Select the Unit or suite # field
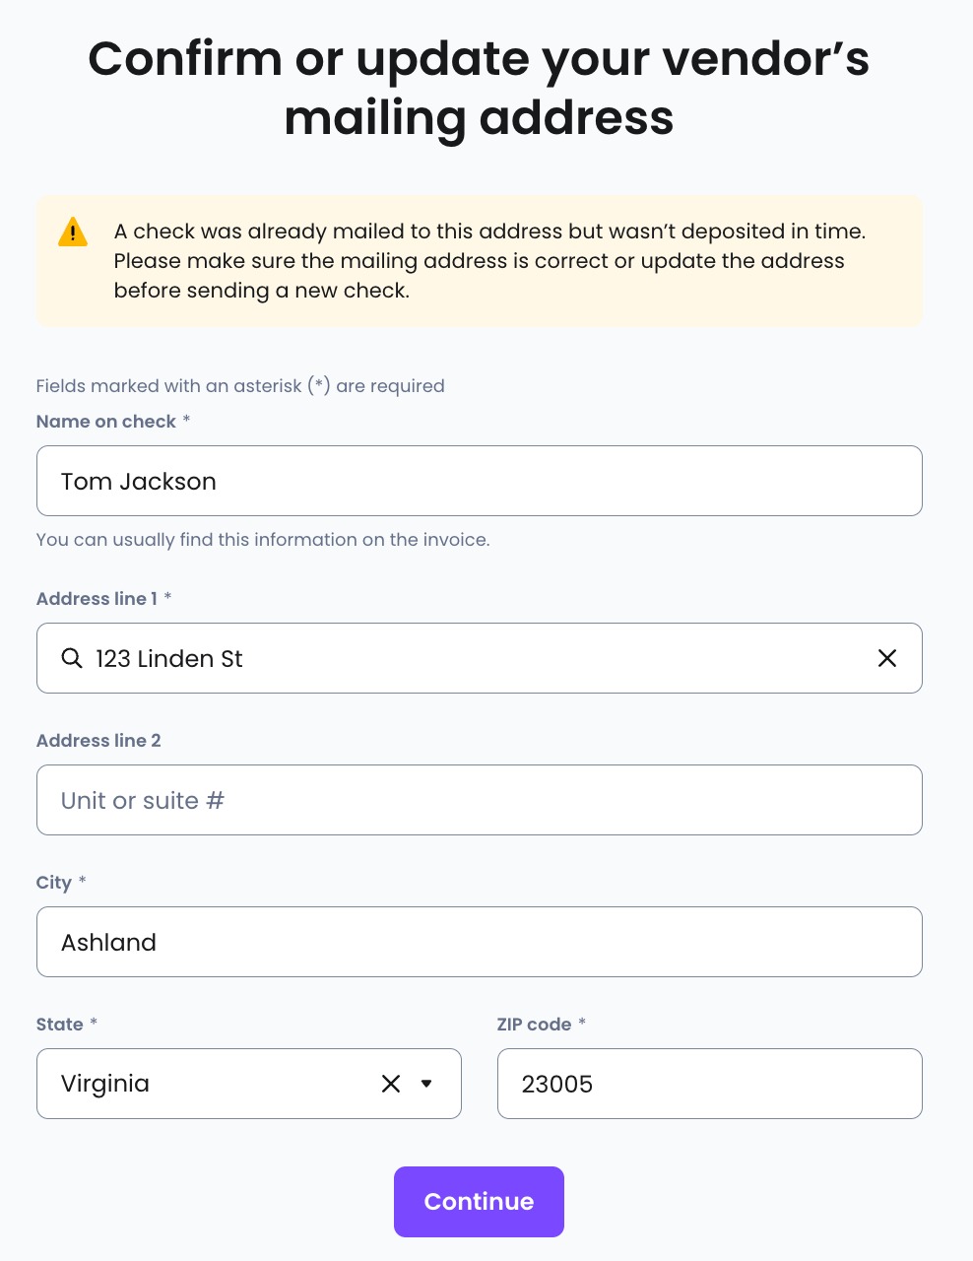Image resolution: width=973 pixels, height=1261 pixels. coord(480,800)
